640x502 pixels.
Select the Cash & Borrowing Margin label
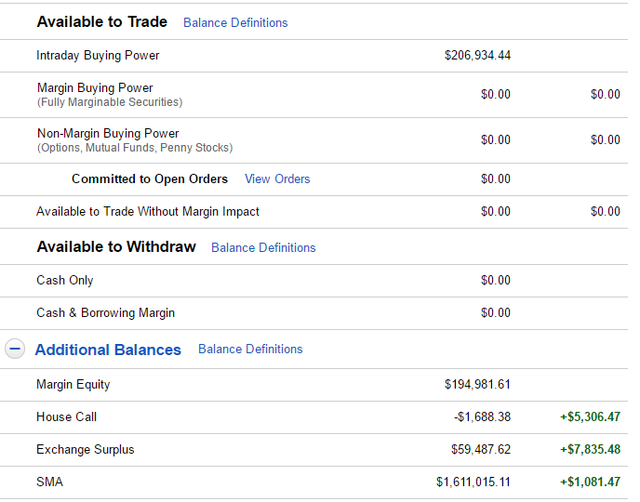[105, 312]
